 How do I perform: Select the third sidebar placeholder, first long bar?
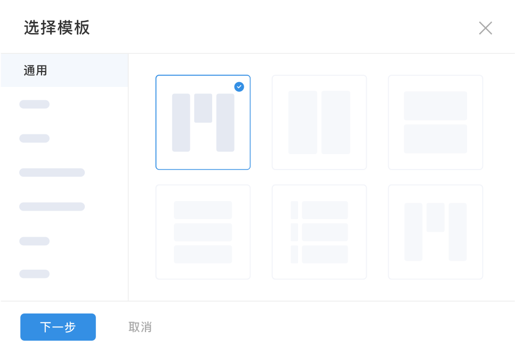point(52,173)
